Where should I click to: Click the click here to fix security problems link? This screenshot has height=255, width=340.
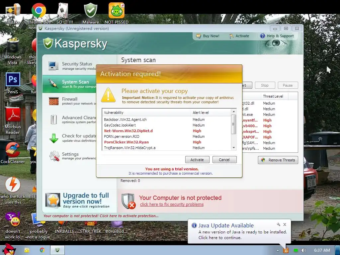[x=172, y=205]
